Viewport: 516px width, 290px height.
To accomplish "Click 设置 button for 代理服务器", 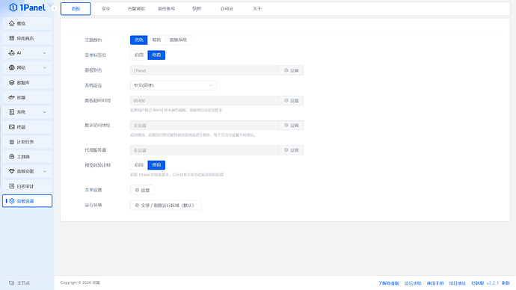I will coord(291,150).
